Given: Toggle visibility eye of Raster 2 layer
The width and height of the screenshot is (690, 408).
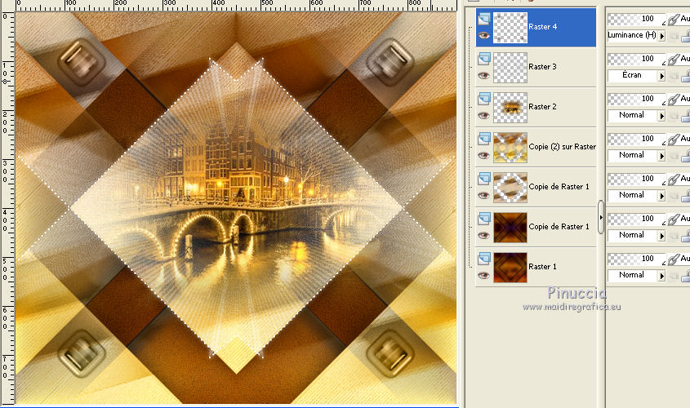Looking at the screenshot, I should [x=484, y=116].
